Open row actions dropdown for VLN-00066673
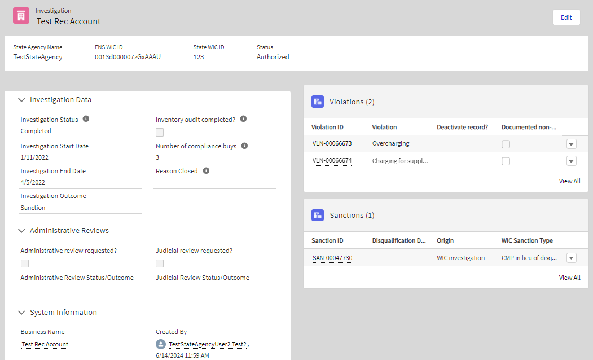 [x=571, y=144]
